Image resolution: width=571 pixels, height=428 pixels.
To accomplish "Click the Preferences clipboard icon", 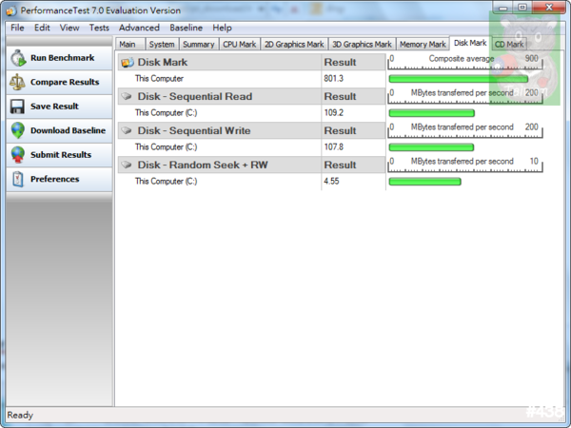I will click(x=17, y=179).
